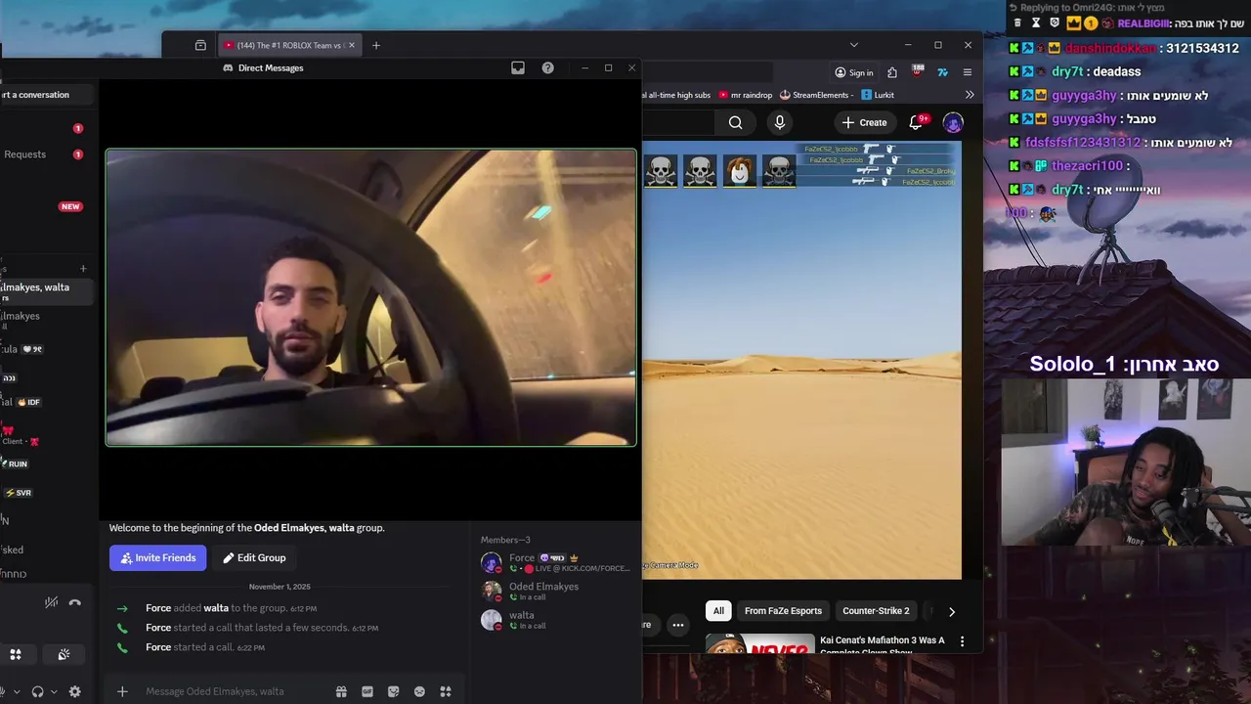Select the Counter-Strike 2 chip
The height and width of the screenshot is (704, 1251).
pos(876,611)
